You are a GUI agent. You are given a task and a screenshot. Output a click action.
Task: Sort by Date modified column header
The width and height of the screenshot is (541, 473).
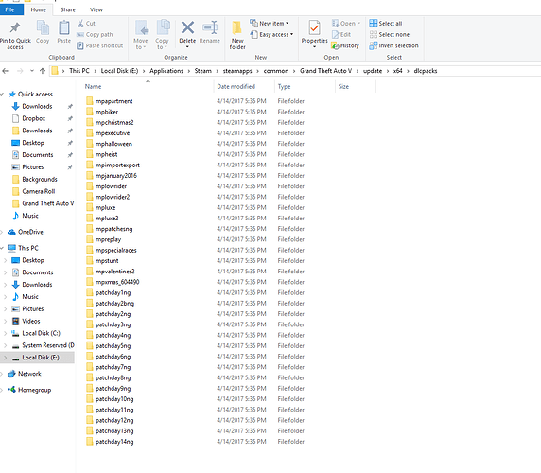tap(236, 87)
